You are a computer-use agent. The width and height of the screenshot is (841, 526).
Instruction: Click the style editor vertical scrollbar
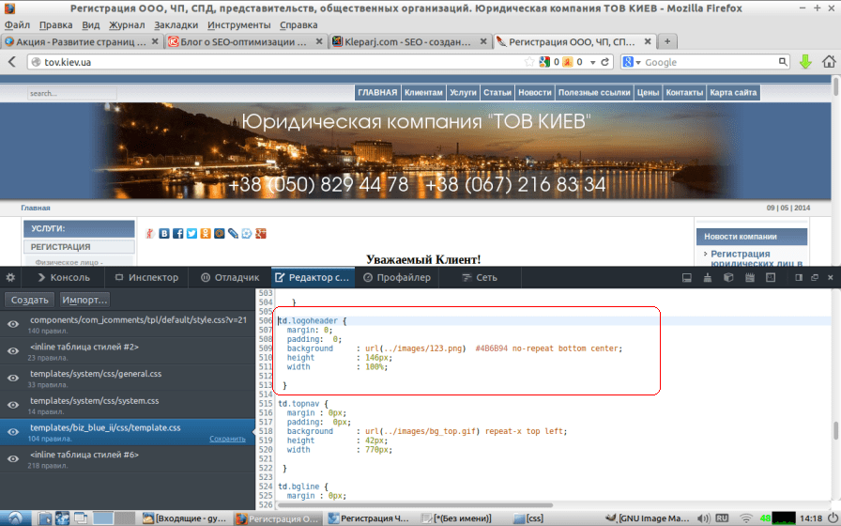[835, 430]
